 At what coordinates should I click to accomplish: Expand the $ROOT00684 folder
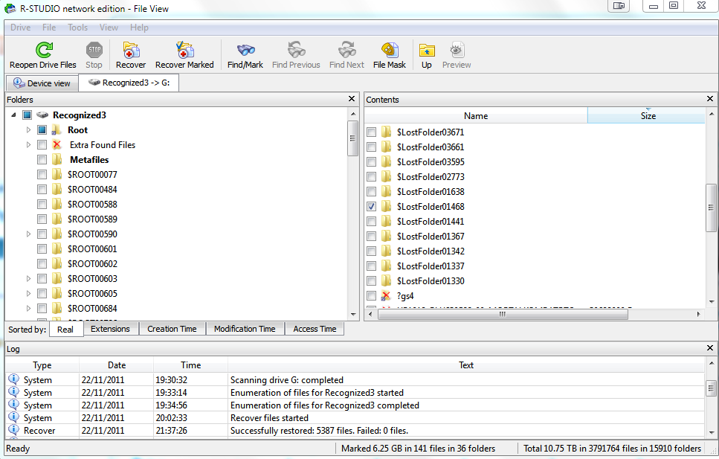(28, 309)
